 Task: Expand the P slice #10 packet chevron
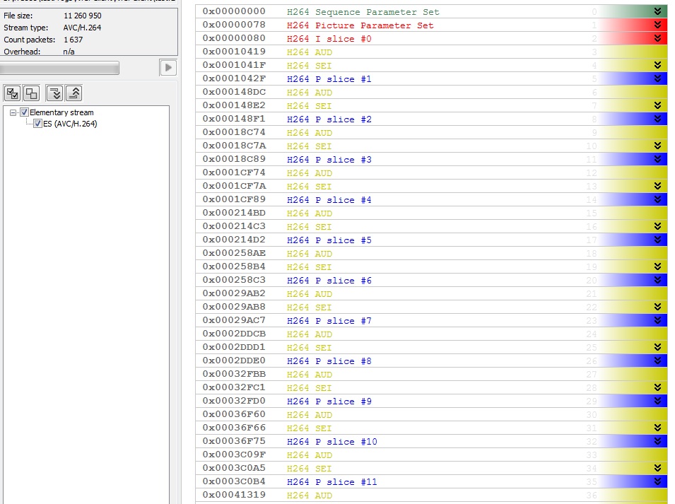(657, 441)
